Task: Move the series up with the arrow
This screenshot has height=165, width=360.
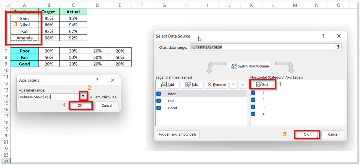Action: click(x=233, y=84)
